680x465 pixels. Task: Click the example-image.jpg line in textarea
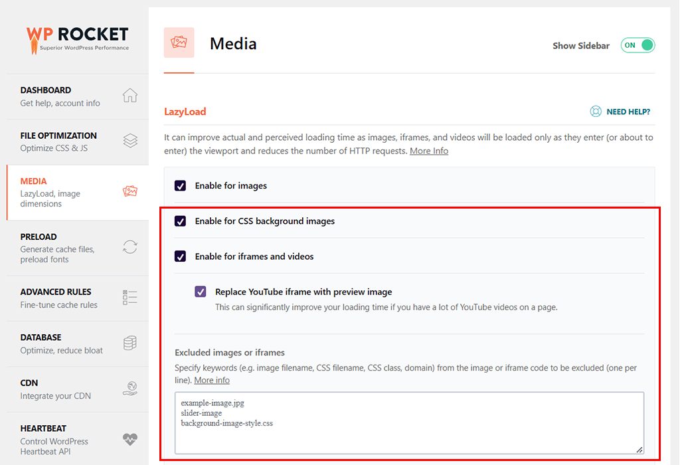pos(212,403)
